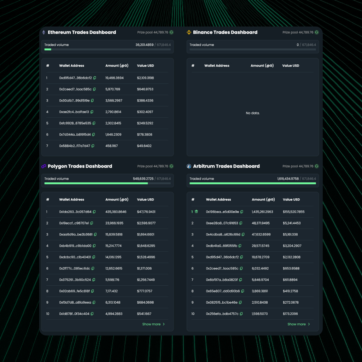
Task: Click the Ethereum logo on Ethereum Trades Dashboard
Action: pyautogui.click(x=43, y=32)
